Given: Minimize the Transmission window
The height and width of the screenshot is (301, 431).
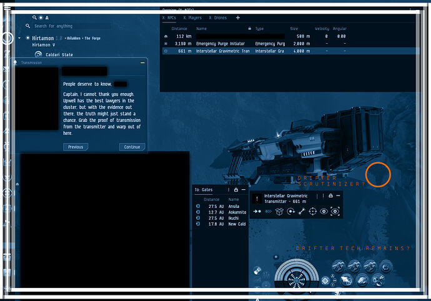Looking at the screenshot, I should [142, 62].
